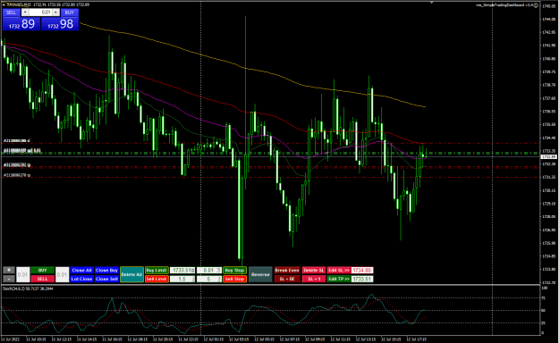Click the SL + 1 button
The width and height of the screenshot is (559, 343).
314,279
